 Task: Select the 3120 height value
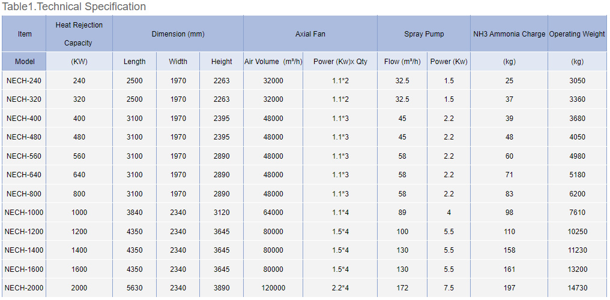[x=222, y=213]
